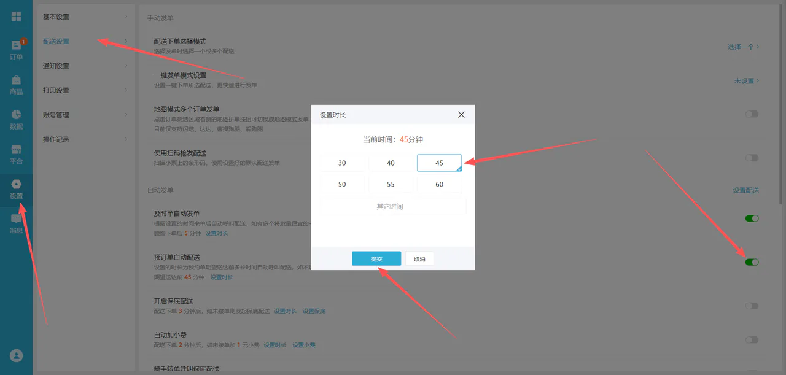Toggle the 地图模式多个订单发单 switch

752,114
